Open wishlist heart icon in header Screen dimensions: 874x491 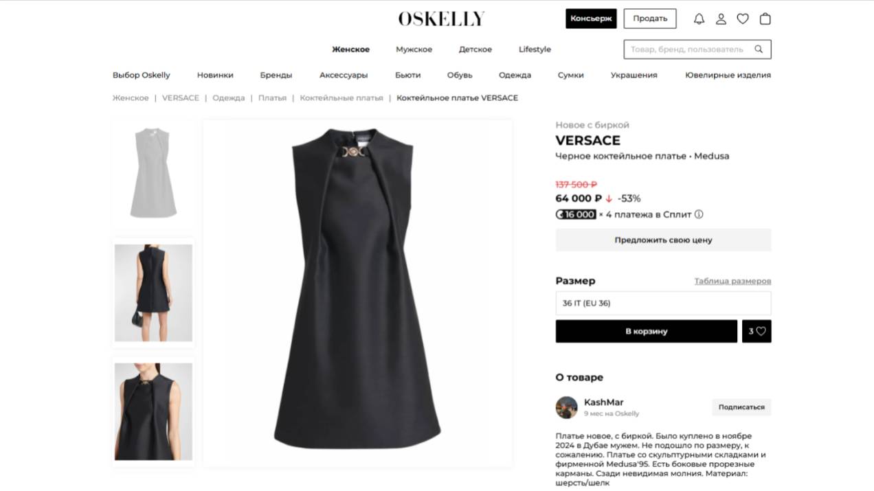[x=743, y=19]
